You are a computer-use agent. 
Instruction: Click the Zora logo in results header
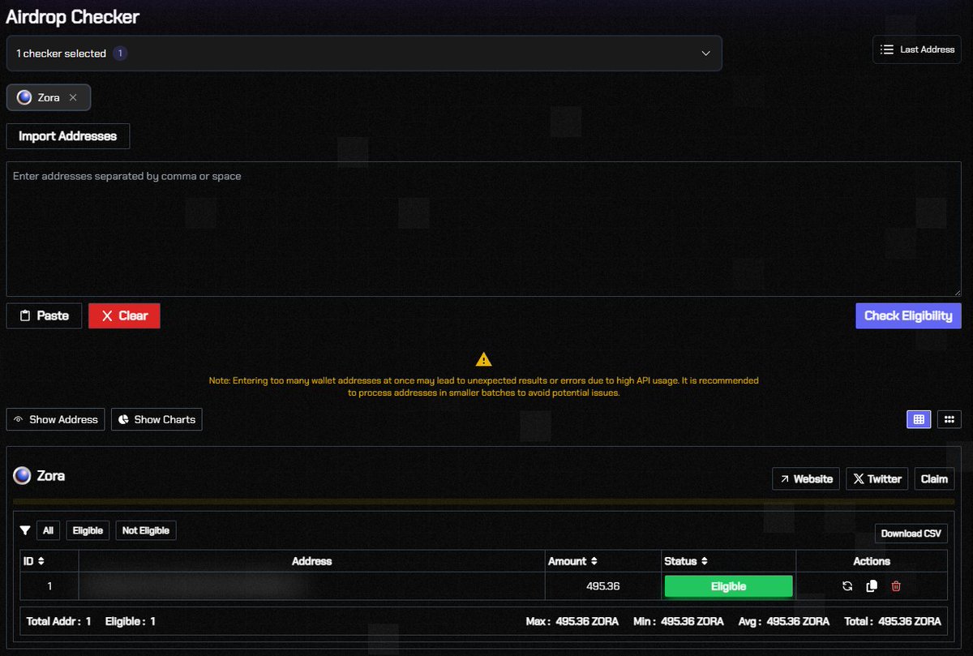click(x=22, y=476)
